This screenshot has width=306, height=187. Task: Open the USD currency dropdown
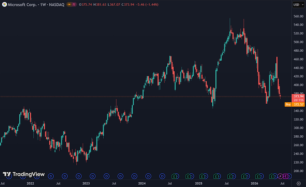[299, 5]
